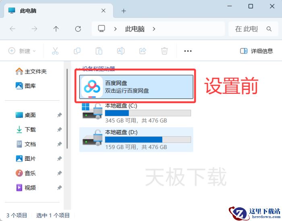Click pin icon next to 音乐
Screen dimensions: 282x221
click(x=59, y=173)
